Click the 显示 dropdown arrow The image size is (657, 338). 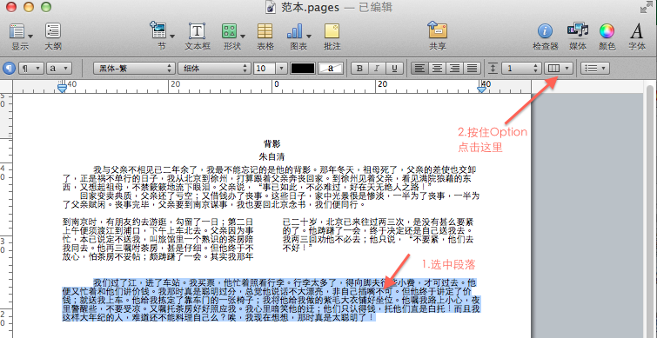click(x=30, y=36)
